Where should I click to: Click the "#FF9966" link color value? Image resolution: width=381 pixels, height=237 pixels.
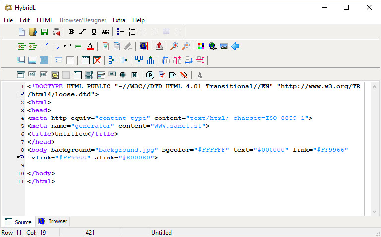(x=330, y=150)
